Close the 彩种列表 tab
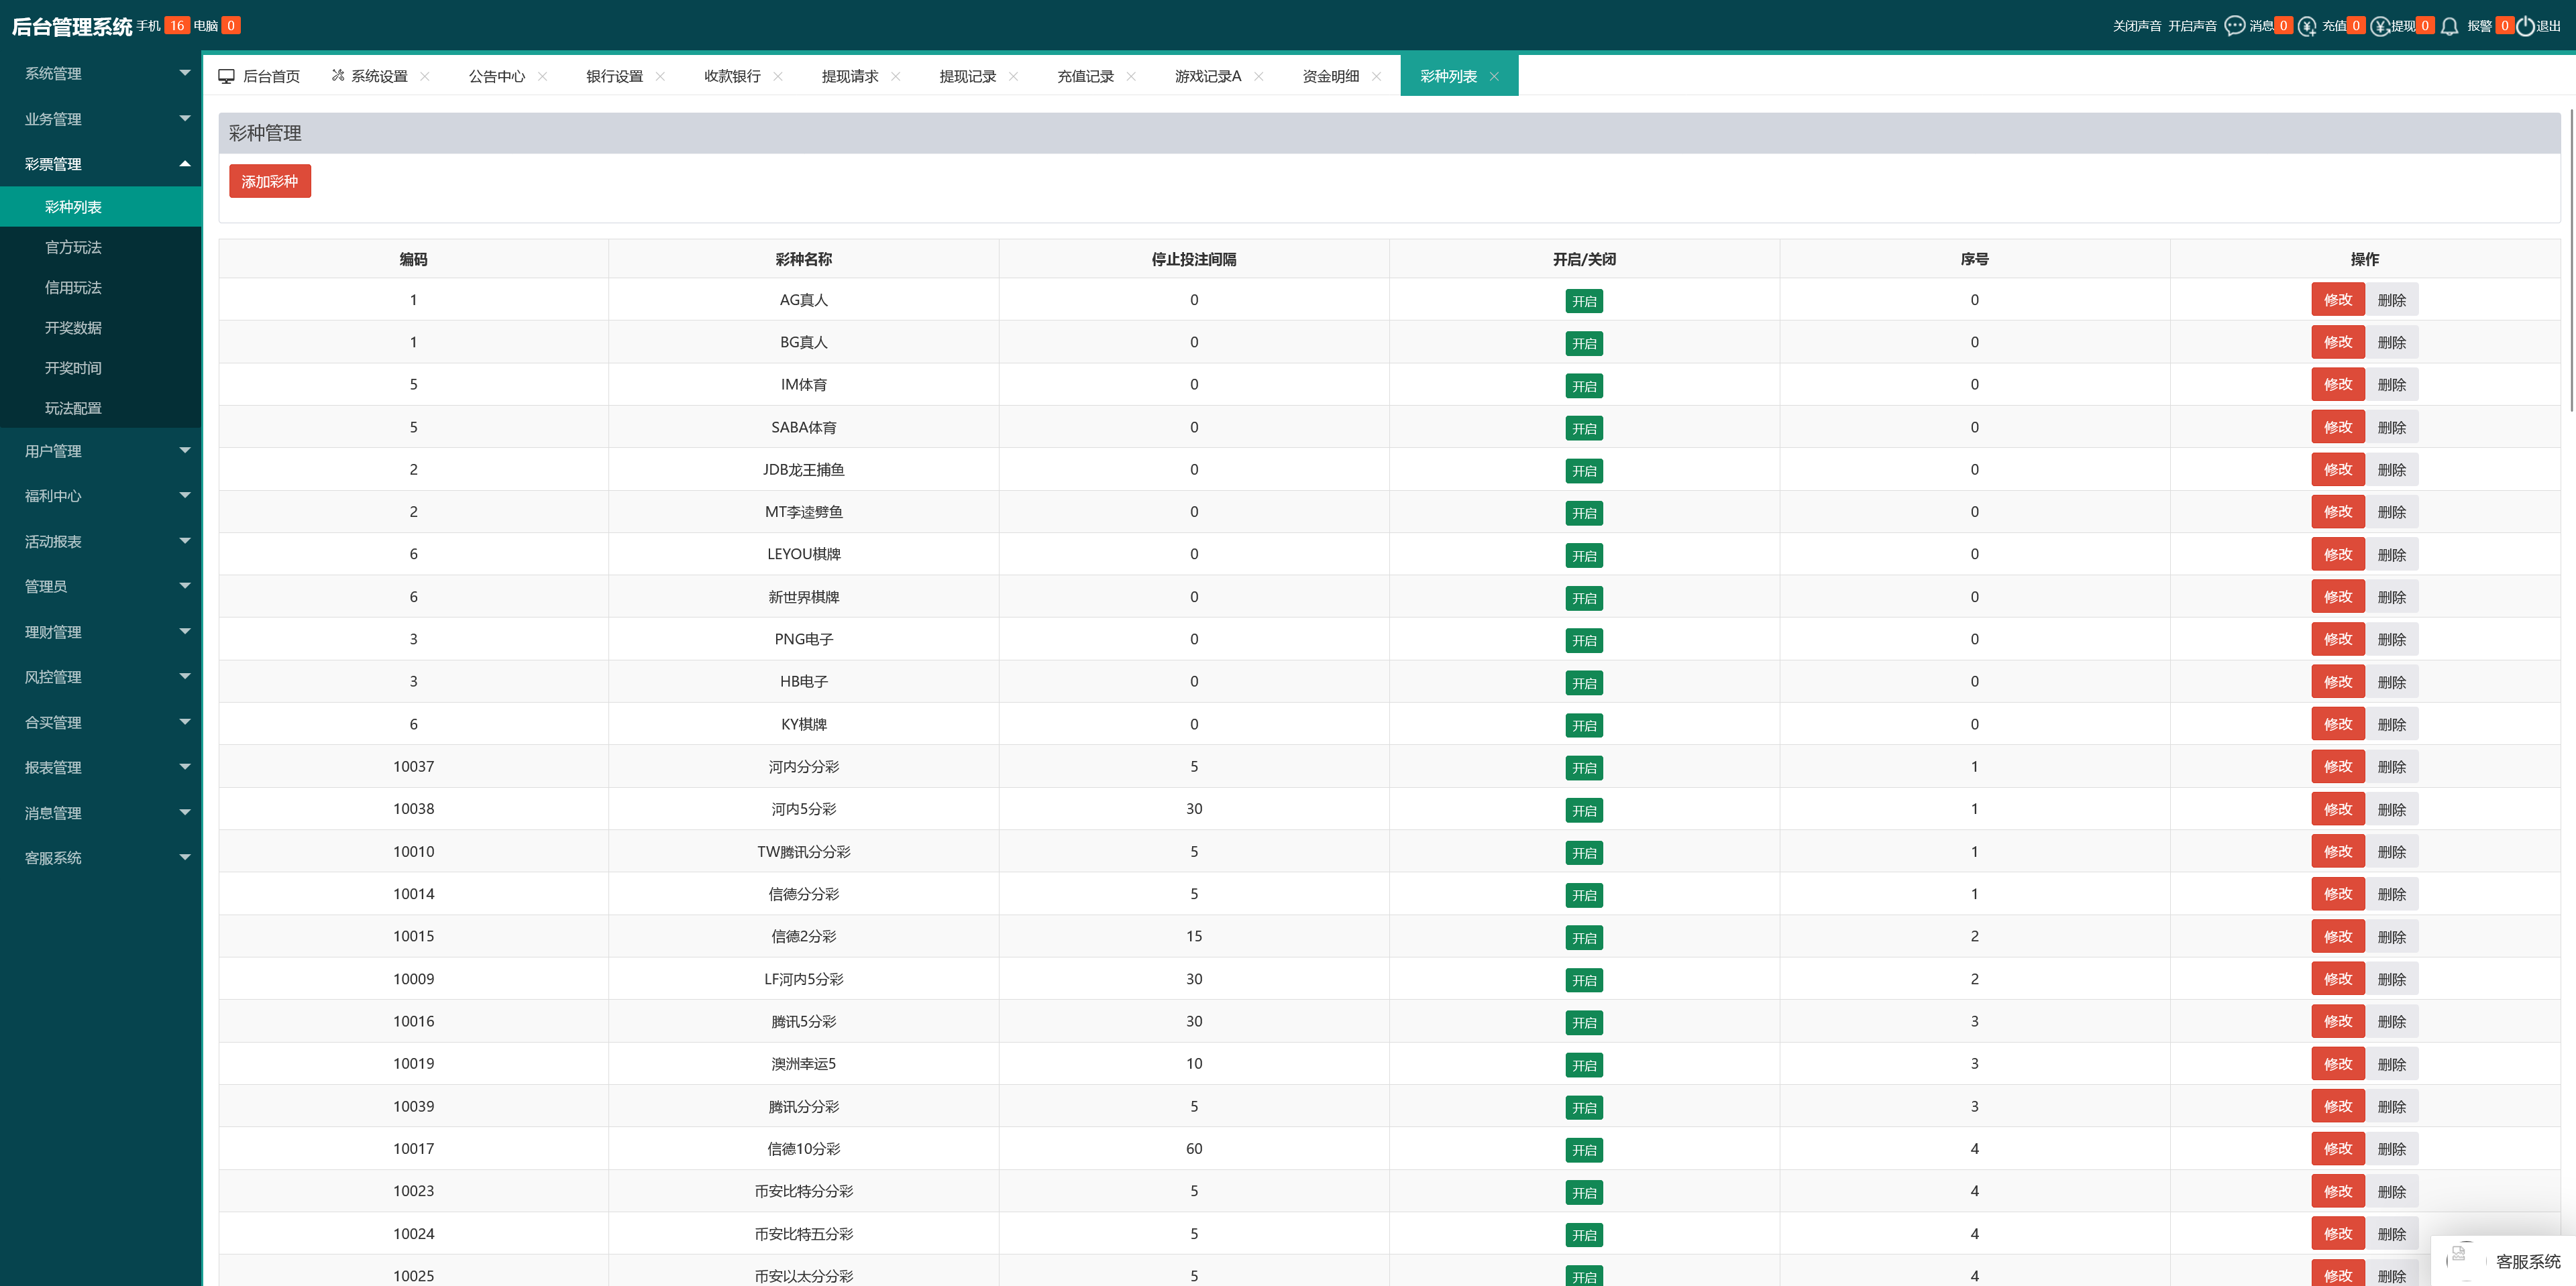This screenshot has width=2576, height=1286. click(x=1494, y=77)
